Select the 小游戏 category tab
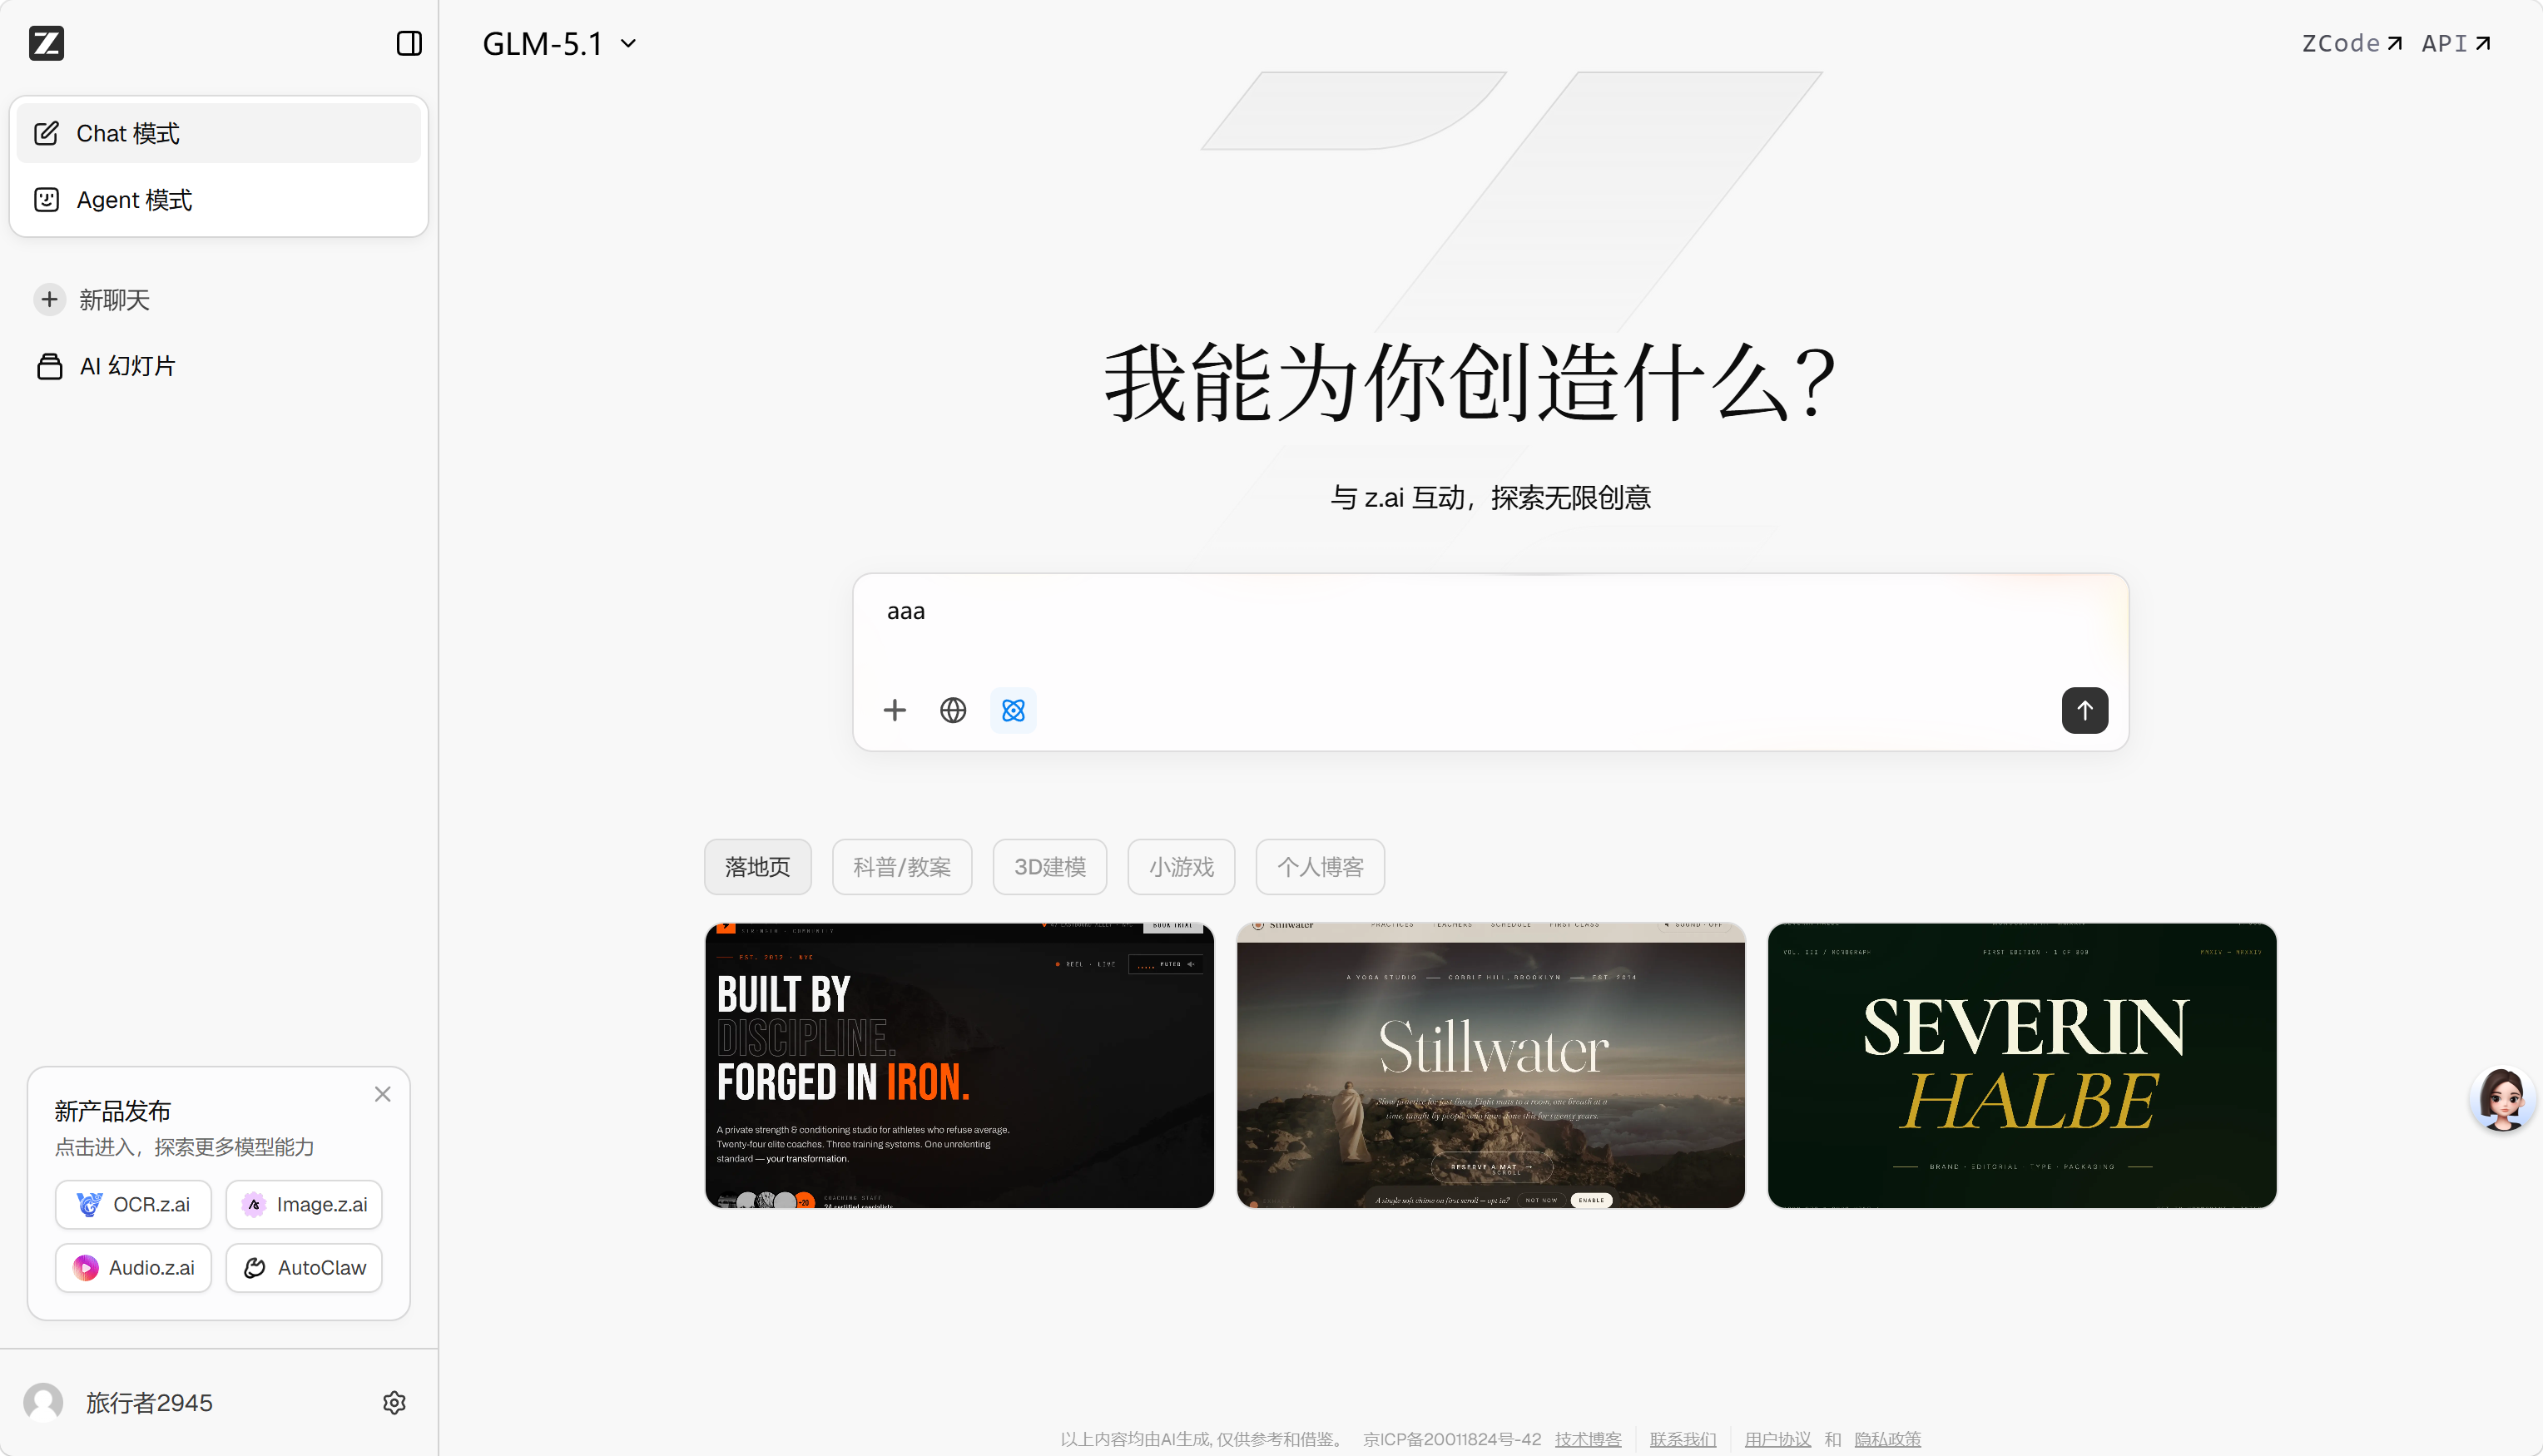Screen dimensions: 2543x1456 (x=1181, y=866)
